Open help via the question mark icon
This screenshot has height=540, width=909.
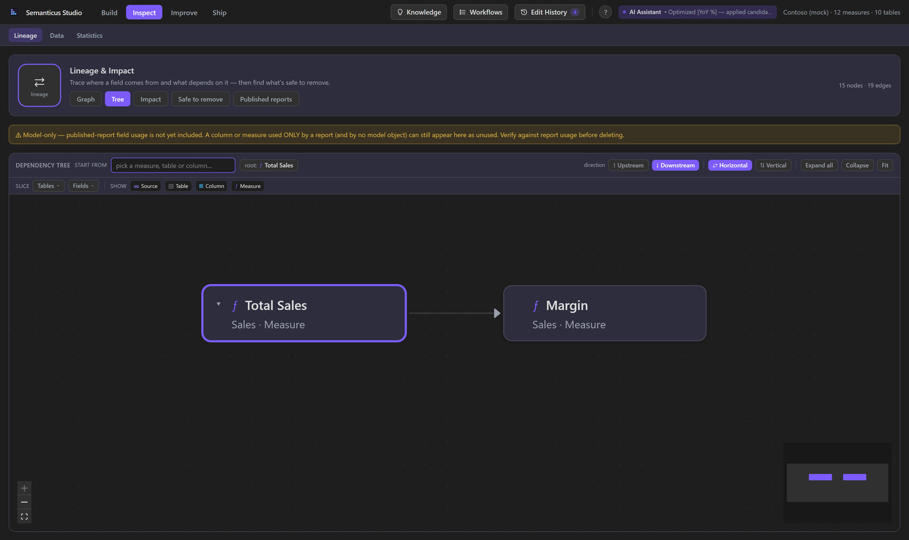pos(606,12)
